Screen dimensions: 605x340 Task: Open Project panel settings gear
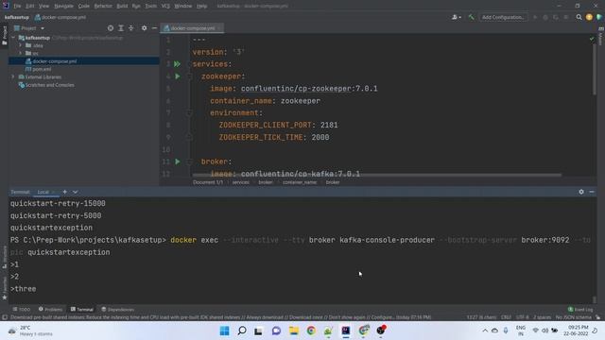click(x=144, y=28)
